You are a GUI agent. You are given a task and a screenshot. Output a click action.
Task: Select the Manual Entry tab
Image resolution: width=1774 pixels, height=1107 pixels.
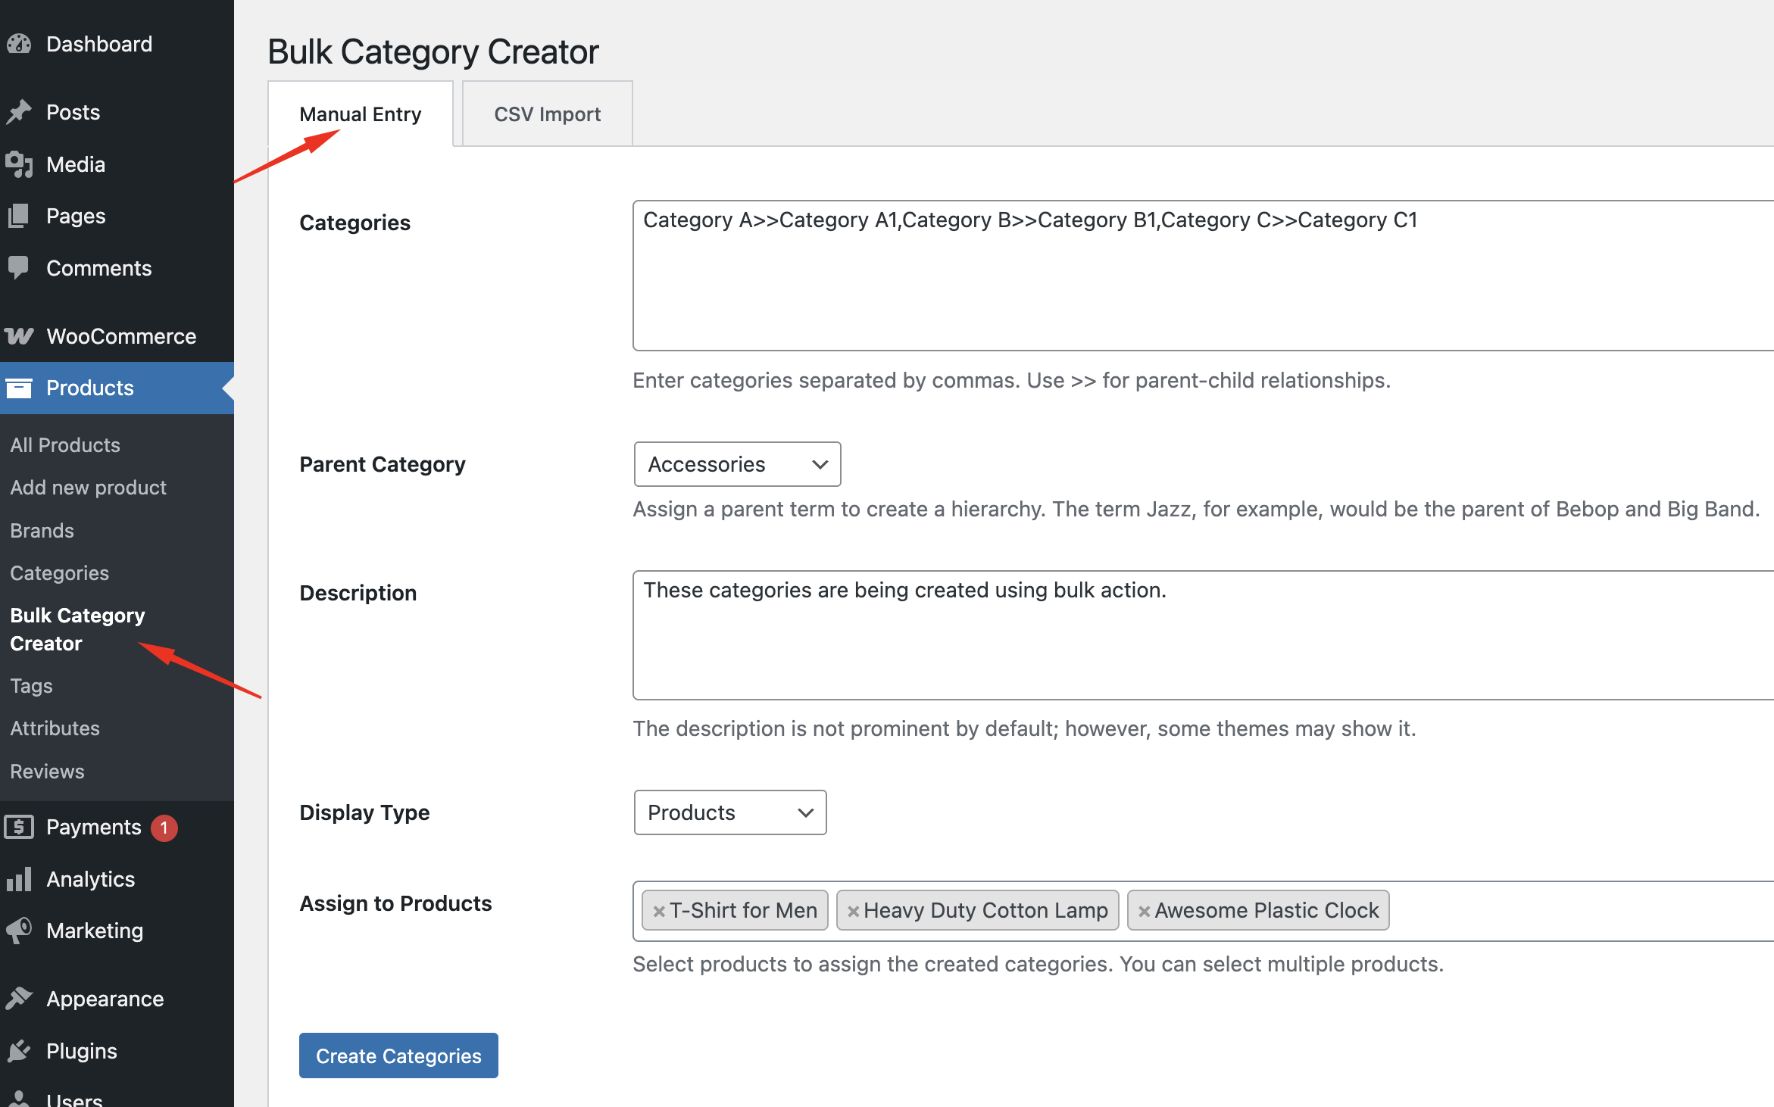[360, 114]
